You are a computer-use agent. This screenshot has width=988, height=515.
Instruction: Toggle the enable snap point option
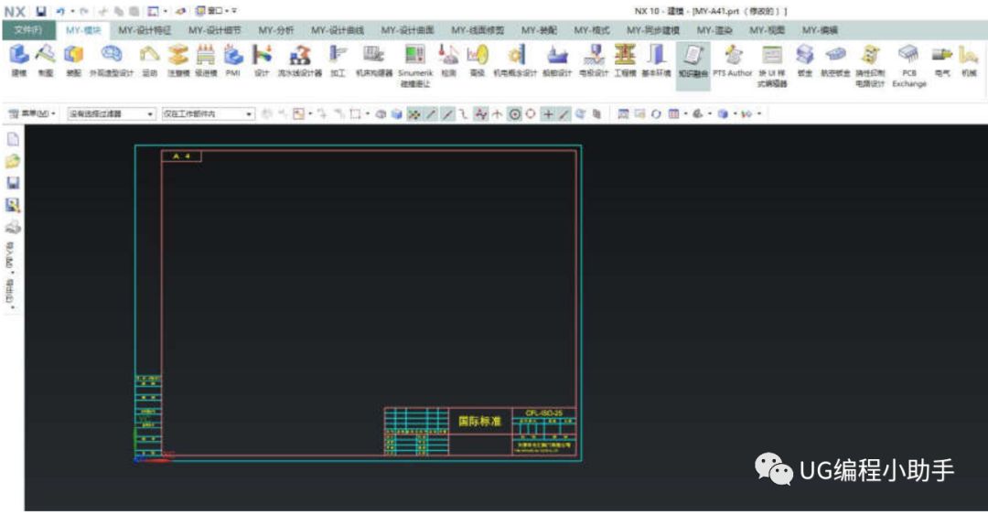414,114
